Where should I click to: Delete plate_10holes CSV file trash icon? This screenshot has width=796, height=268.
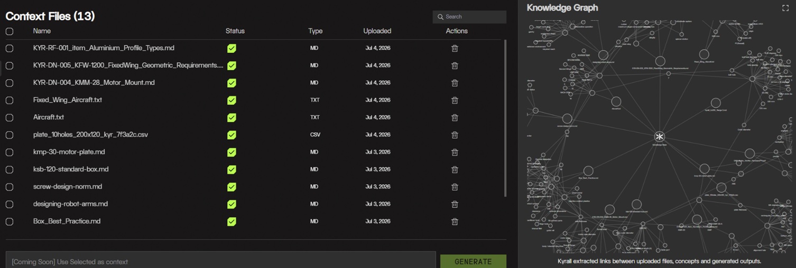click(x=455, y=135)
